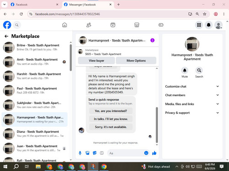Select the Harmanpreet conversation in list
229x171 pixels.
click(34, 119)
